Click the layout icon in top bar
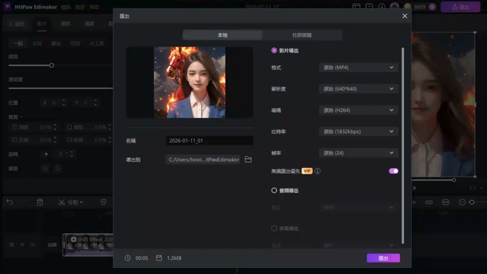487x274 pixels. coord(356,7)
